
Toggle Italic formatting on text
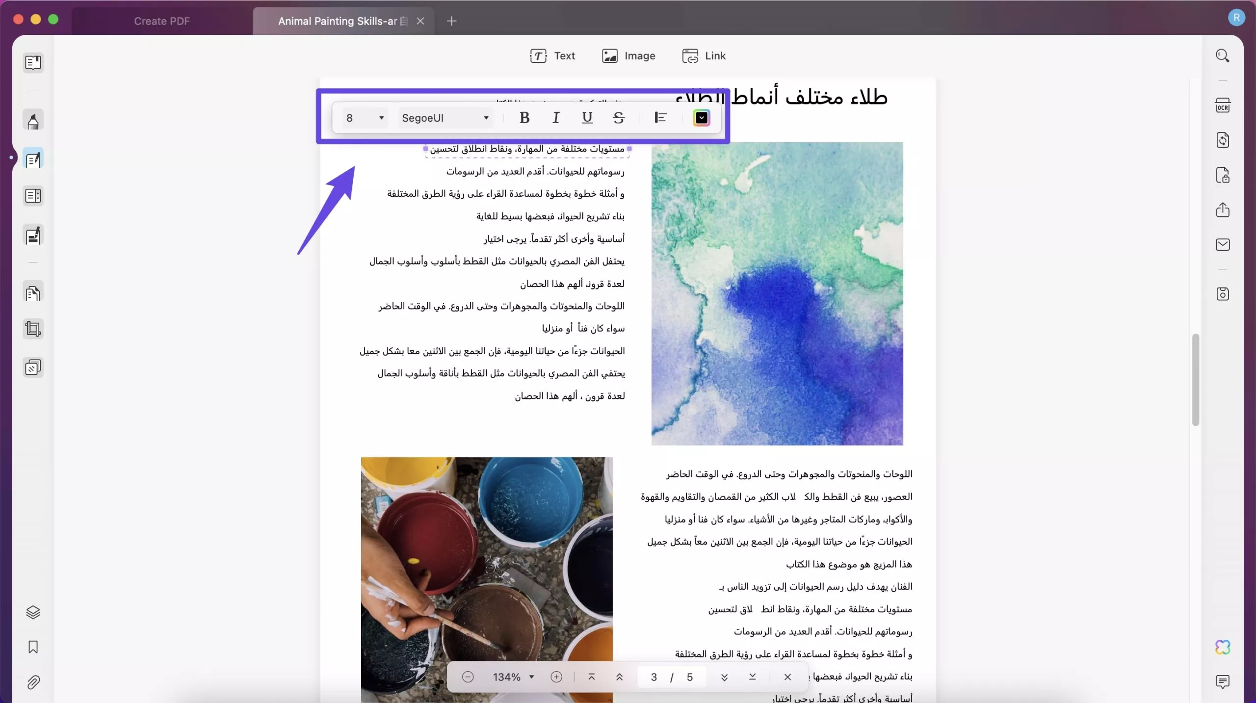pos(555,117)
